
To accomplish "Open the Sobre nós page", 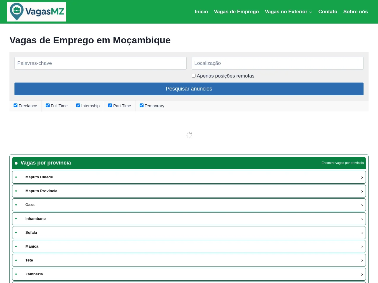I will [356, 12].
